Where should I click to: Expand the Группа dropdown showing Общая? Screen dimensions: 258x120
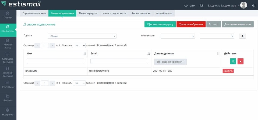pos(82,36)
